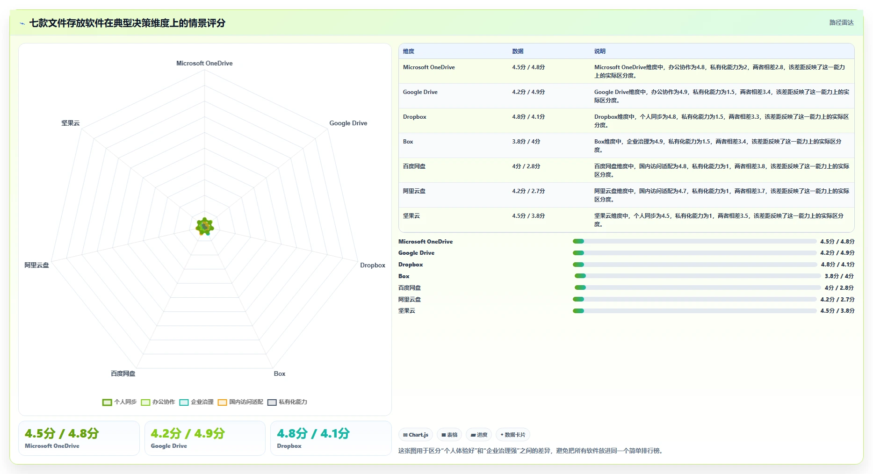Select the Box table row name

pyautogui.click(x=408, y=142)
